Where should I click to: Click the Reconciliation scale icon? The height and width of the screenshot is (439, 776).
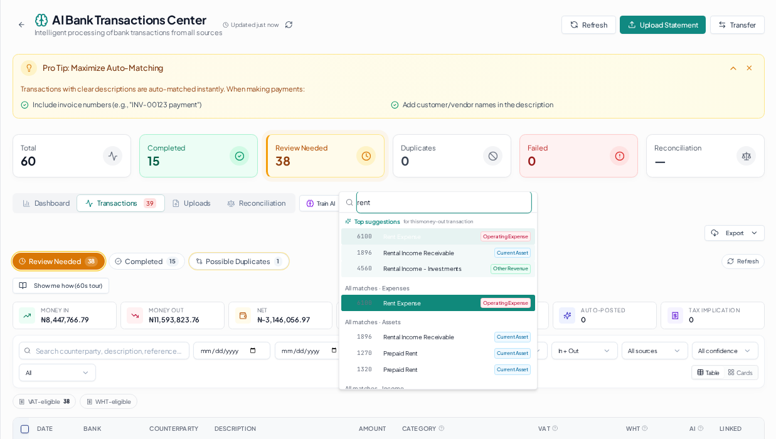coord(747,156)
